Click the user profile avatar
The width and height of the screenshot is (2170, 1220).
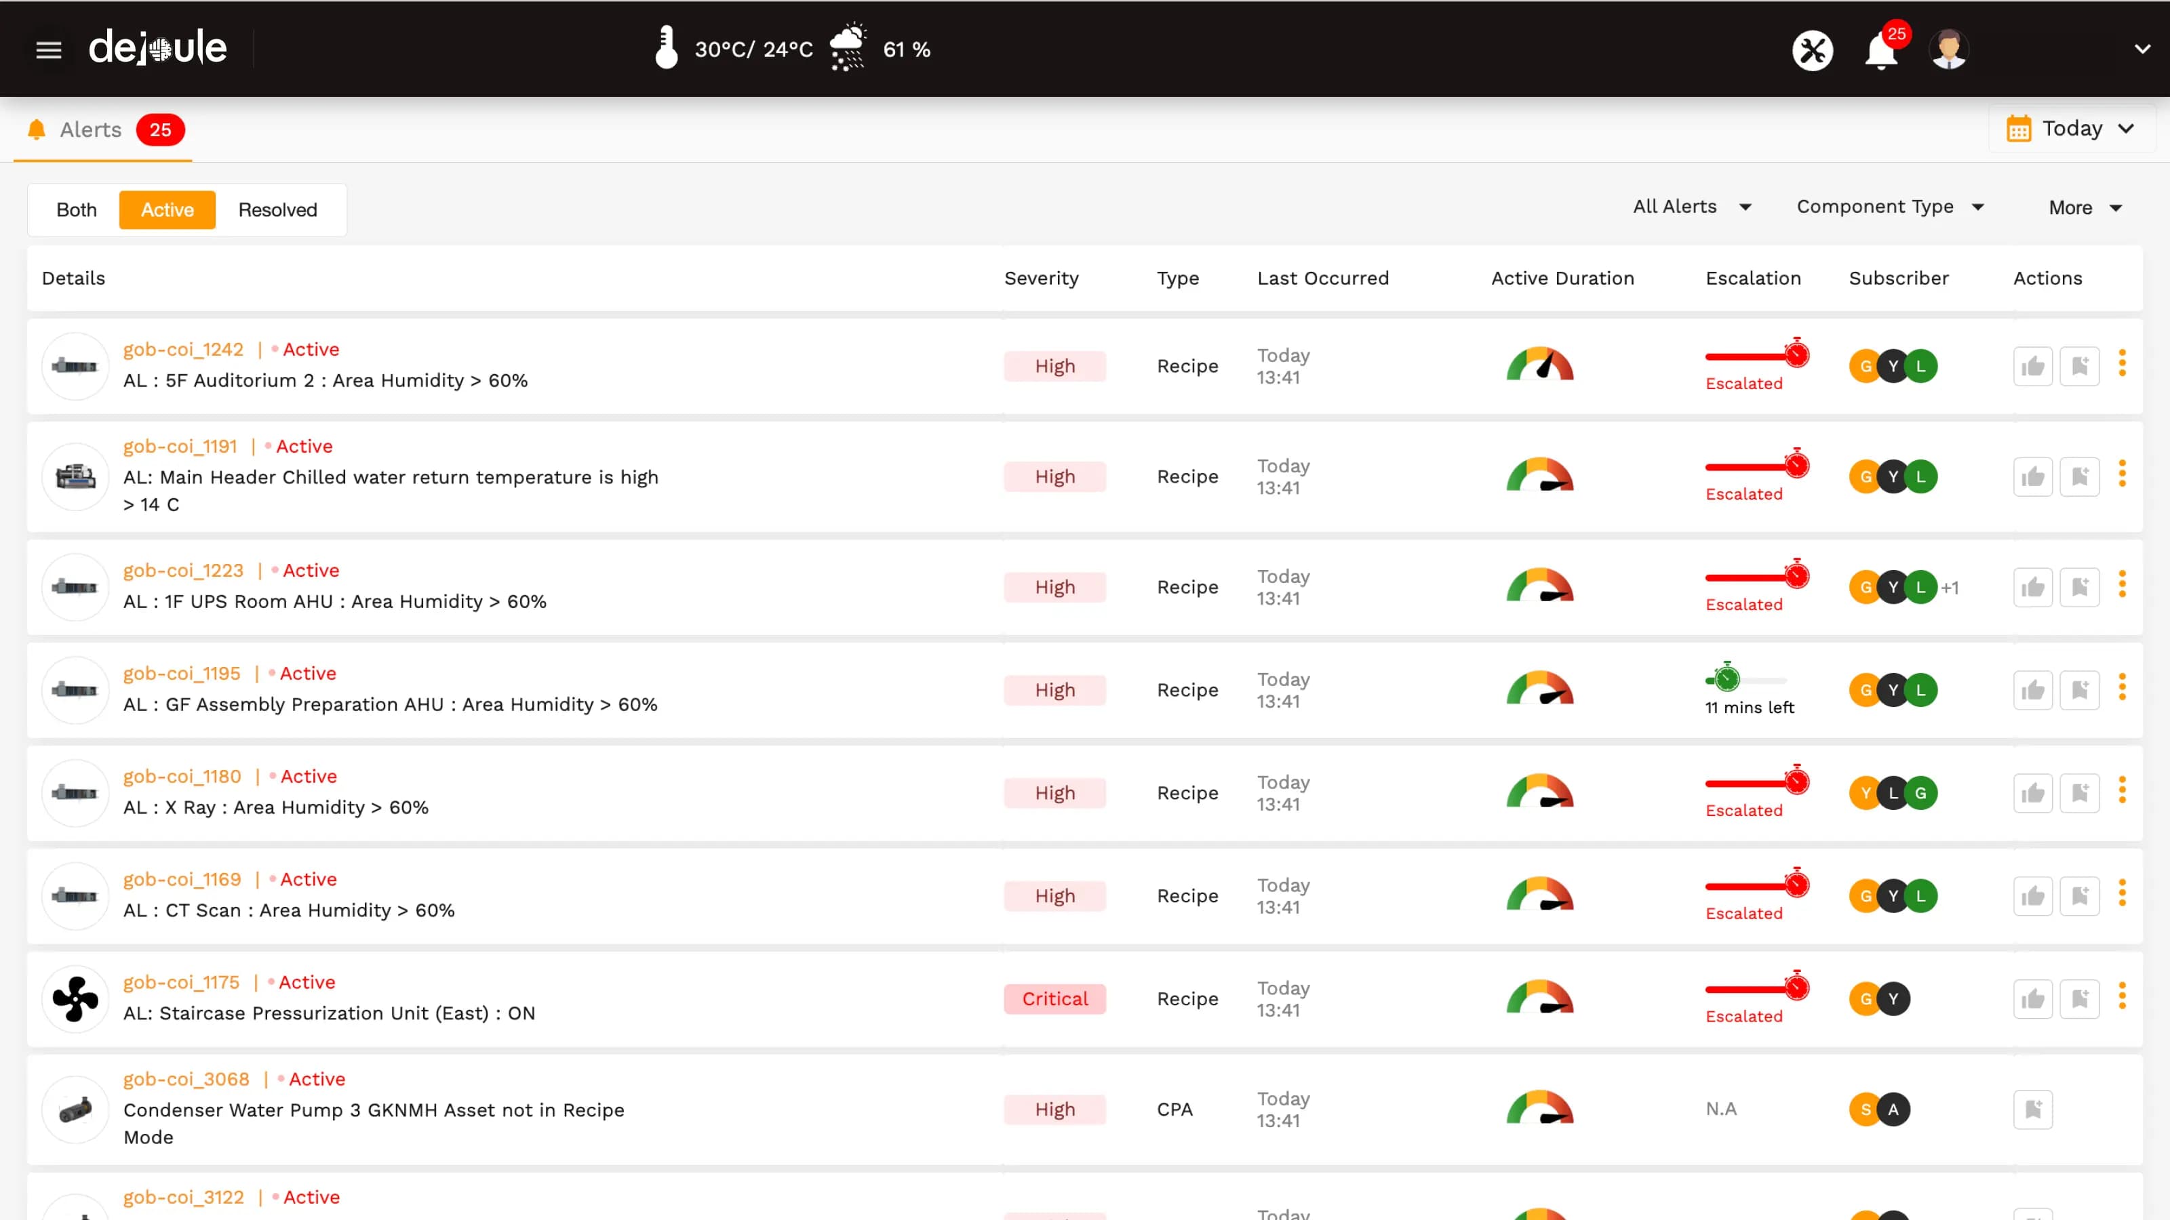1948,49
